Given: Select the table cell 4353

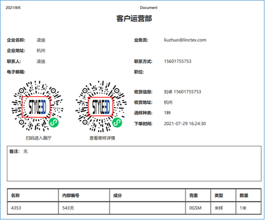Looking at the screenshot, I should pos(33,208).
